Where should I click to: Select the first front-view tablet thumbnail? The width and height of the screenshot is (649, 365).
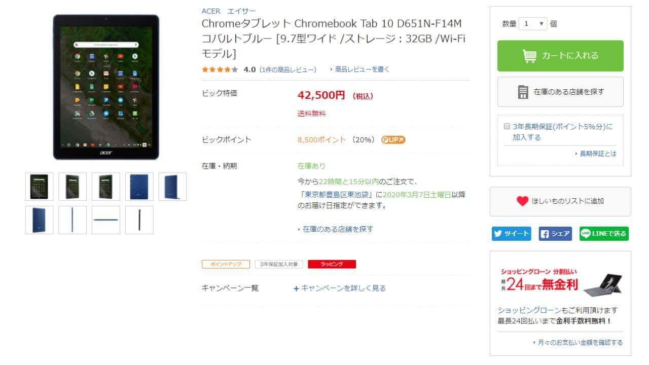pos(39,187)
